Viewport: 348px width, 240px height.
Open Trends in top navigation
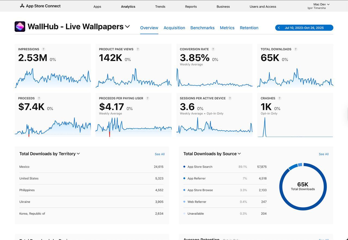tap(160, 7)
